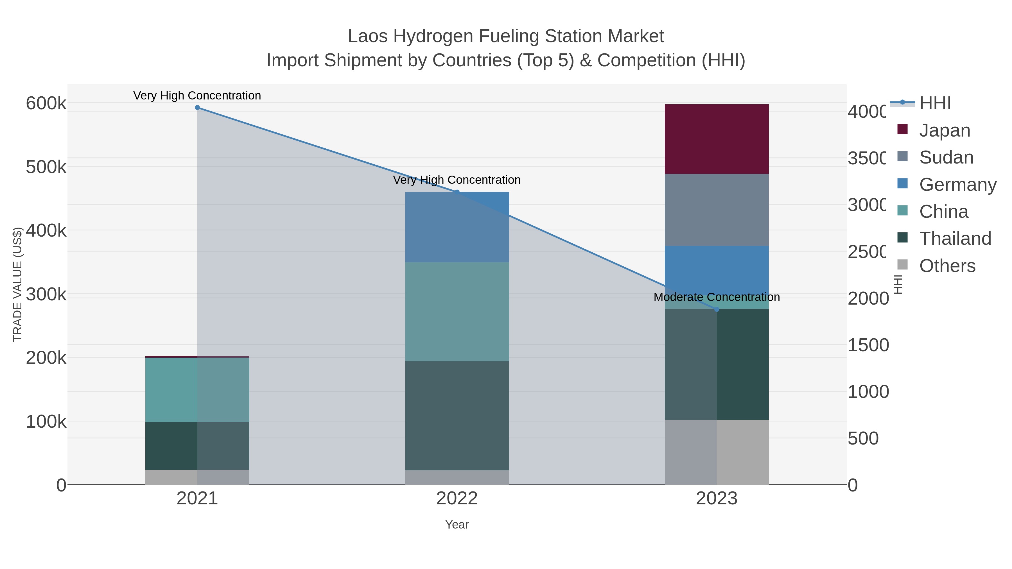This screenshot has height=569, width=1012.
Task: Click the China teal legend swatch
Action: click(903, 210)
